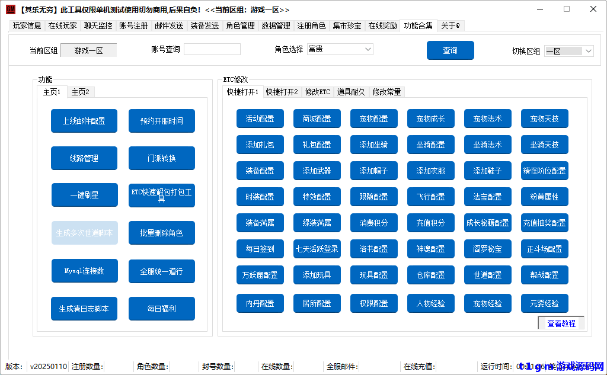The image size is (607, 375).
Task: Open the 道具耐久 tab
Action: pos(351,92)
